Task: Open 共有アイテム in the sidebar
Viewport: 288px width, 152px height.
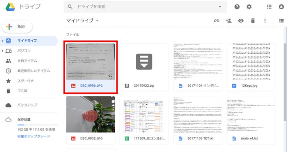Action: (x=27, y=61)
